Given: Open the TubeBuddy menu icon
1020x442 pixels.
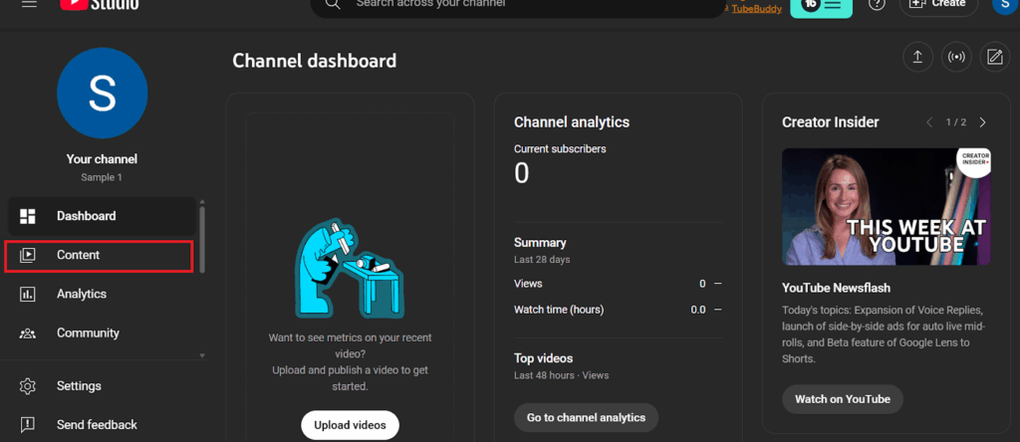Looking at the screenshot, I should [x=823, y=5].
